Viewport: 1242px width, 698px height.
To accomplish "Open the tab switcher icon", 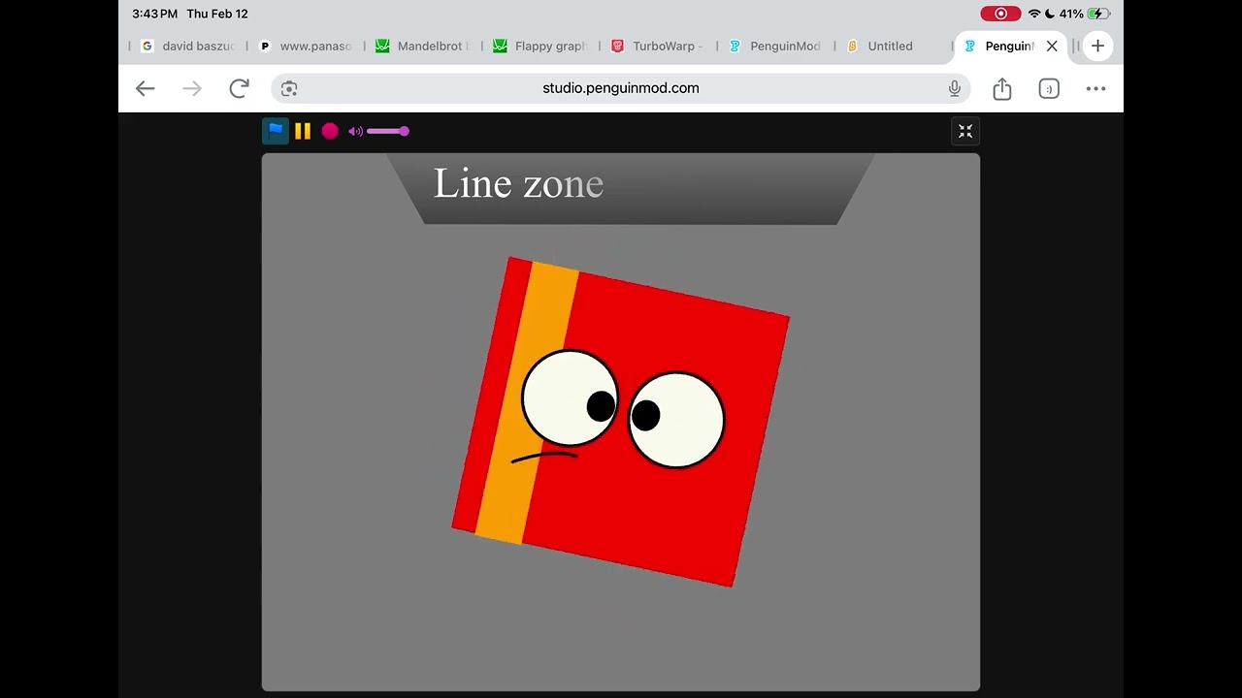I will tap(1049, 88).
